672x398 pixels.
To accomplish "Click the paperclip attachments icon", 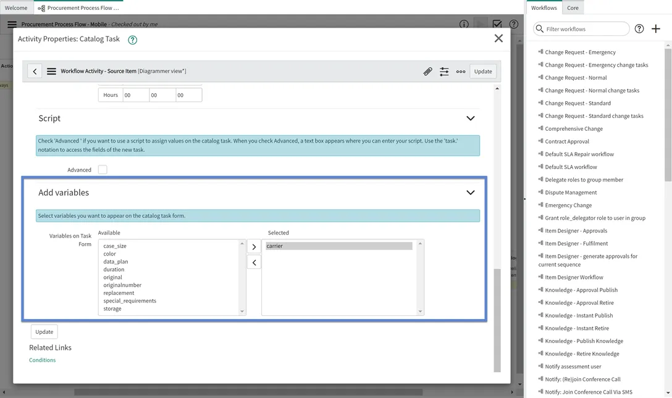I will click(427, 72).
